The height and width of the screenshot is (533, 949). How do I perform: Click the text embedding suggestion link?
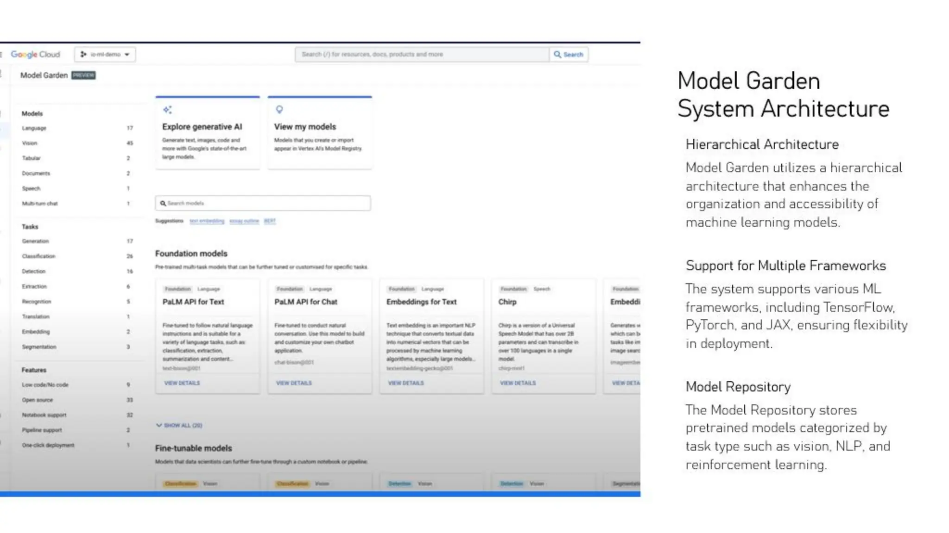[207, 221]
